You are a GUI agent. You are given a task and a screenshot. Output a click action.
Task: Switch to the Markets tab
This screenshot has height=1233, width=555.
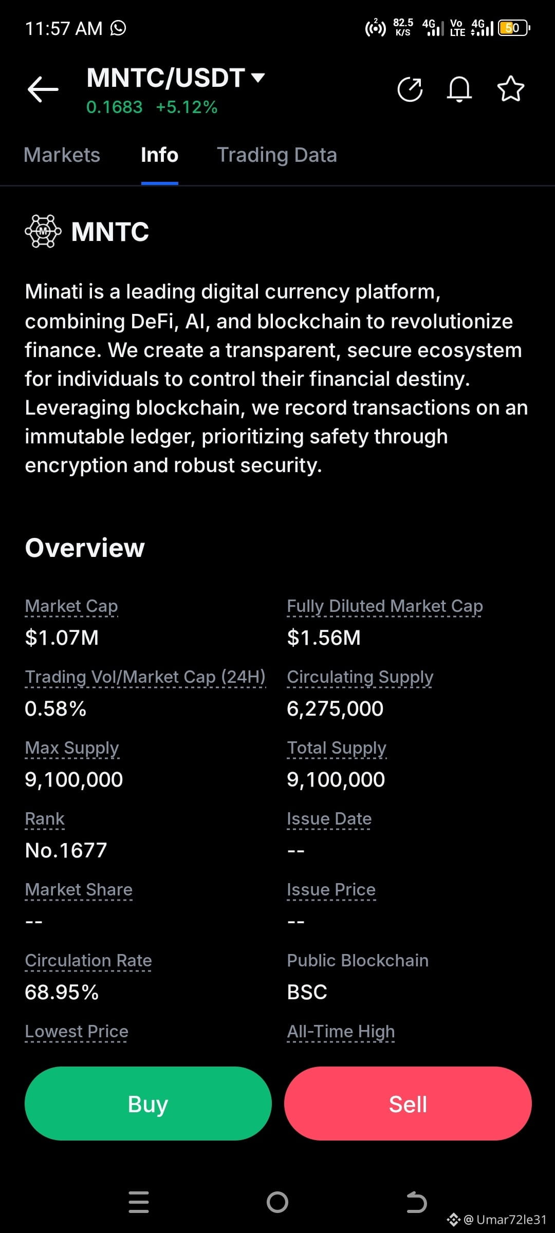[x=62, y=155]
